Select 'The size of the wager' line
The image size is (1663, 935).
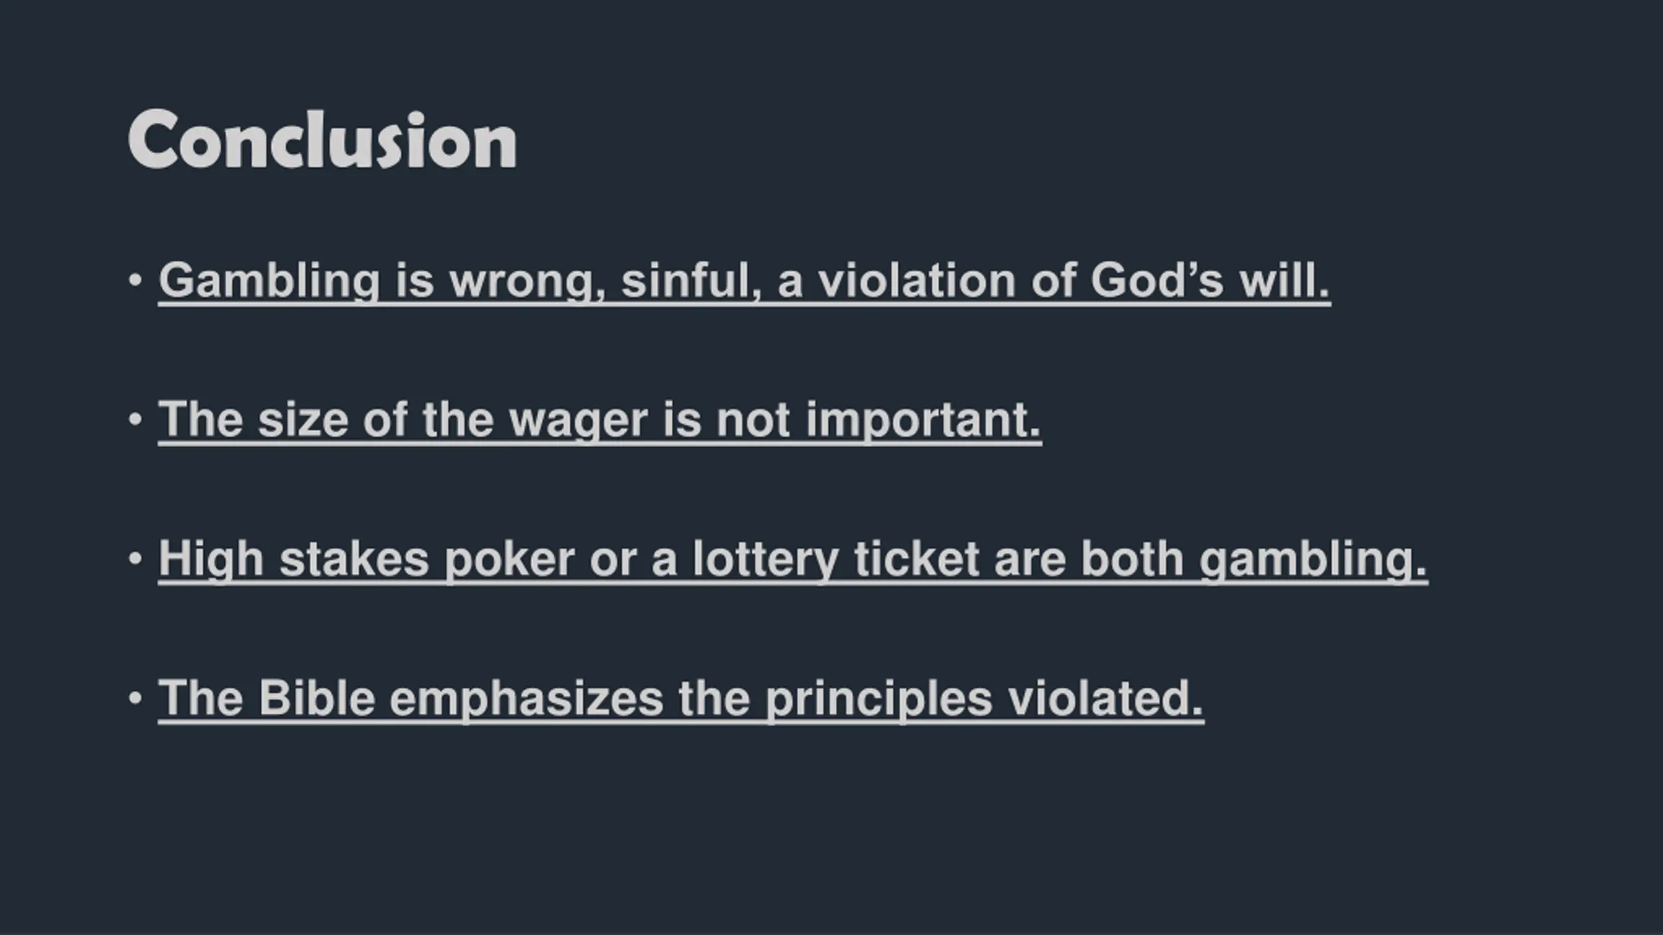tap(600, 421)
